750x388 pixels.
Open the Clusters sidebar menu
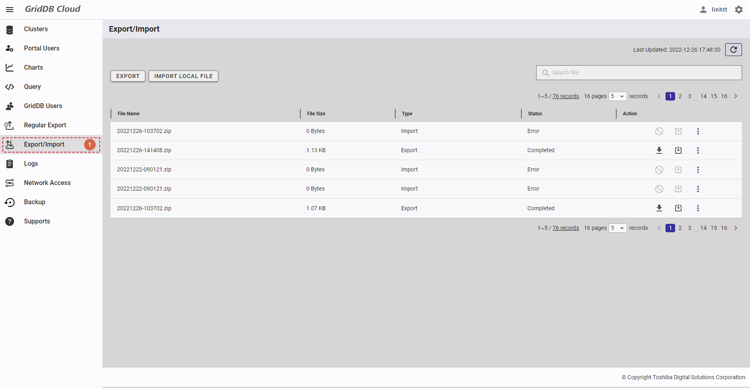click(36, 29)
